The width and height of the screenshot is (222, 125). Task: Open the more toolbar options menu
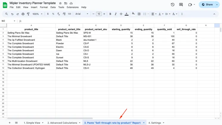182,14
